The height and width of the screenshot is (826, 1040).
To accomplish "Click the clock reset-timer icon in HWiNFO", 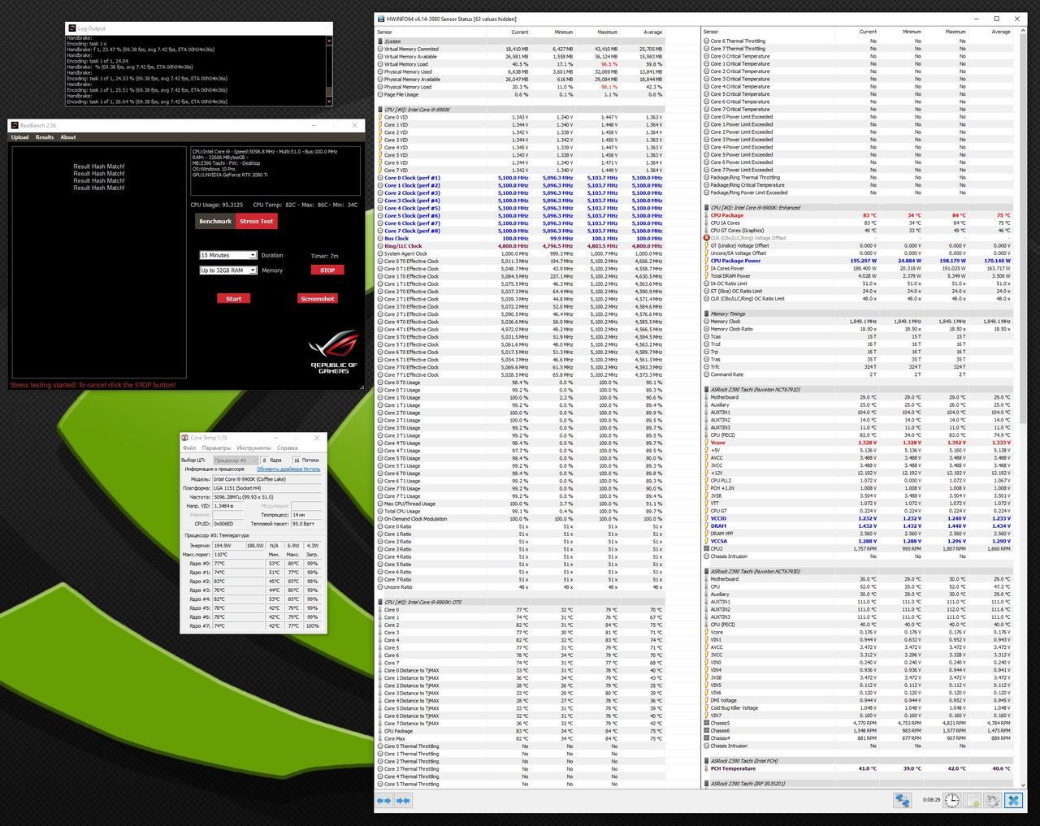I will pos(951,800).
